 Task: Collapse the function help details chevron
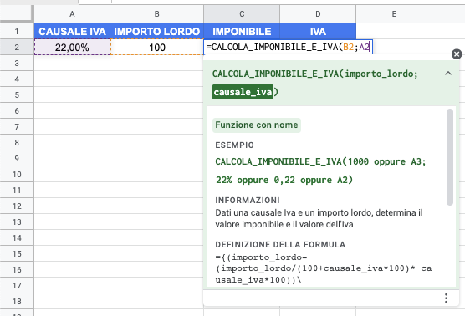[448, 74]
